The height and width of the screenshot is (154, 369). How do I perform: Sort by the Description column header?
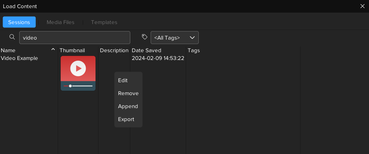pos(114,50)
